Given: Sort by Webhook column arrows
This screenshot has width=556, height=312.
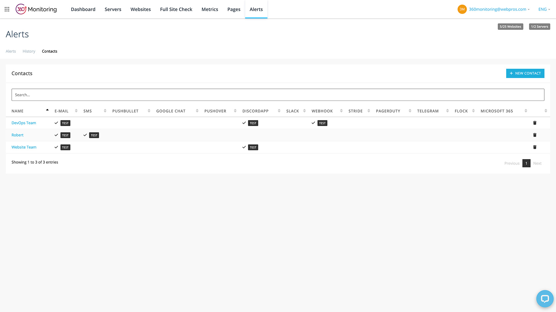Looking at the screenshot, I should (341, 111).
